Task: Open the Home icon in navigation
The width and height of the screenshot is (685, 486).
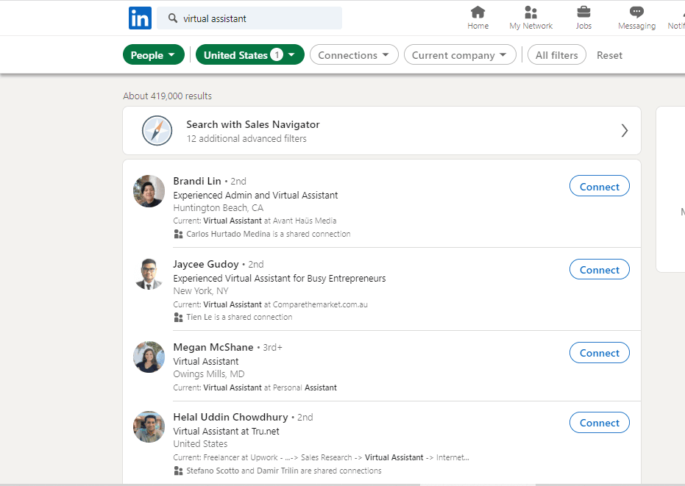Action: pos(478,12)
